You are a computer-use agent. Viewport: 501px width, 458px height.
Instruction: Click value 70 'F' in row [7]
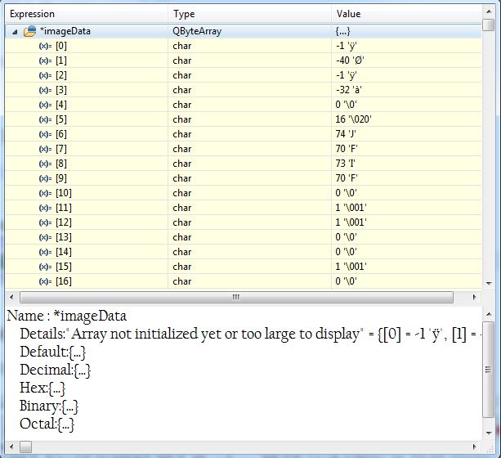point(347,149)
